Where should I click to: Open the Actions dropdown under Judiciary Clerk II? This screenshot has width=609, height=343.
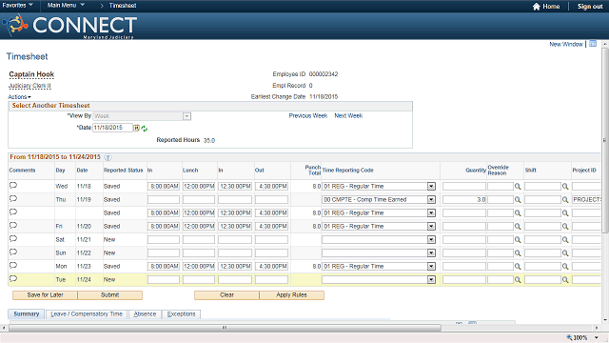[x=19, y=97]
